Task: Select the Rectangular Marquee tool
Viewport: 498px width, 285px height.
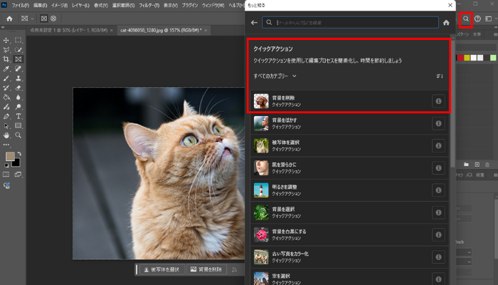Action: [18, 41]
